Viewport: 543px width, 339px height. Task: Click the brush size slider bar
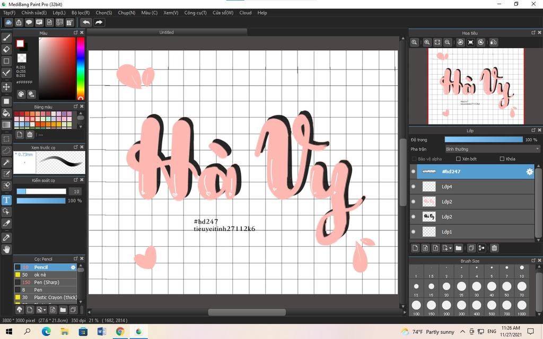(x=41, y=191)
